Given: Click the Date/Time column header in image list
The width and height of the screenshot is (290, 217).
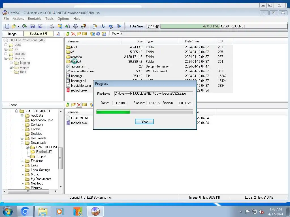Looking at the screenshot, I should 199,41.
